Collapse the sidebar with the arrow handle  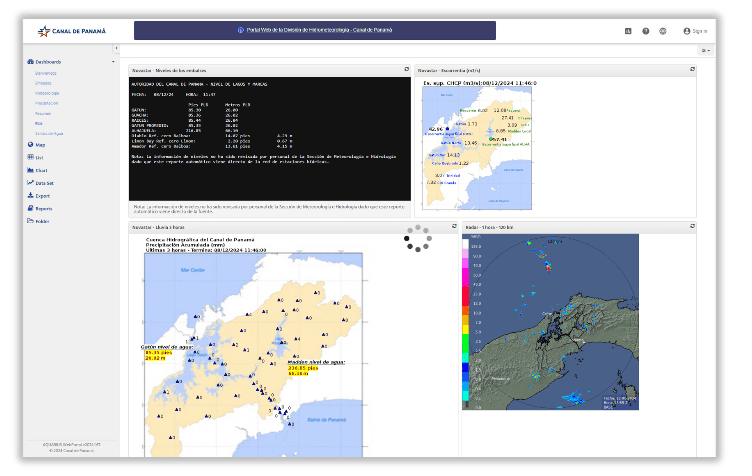point(116,48)
